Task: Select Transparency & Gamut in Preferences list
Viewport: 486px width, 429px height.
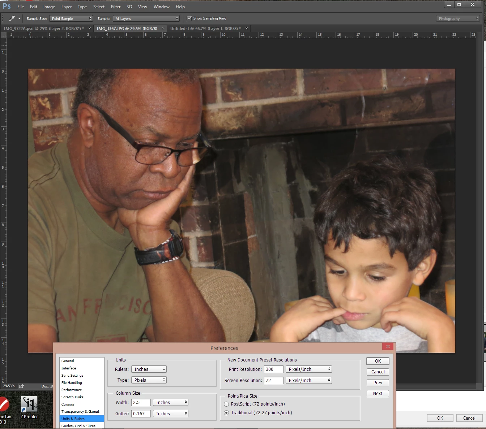Action: point(82,412)
